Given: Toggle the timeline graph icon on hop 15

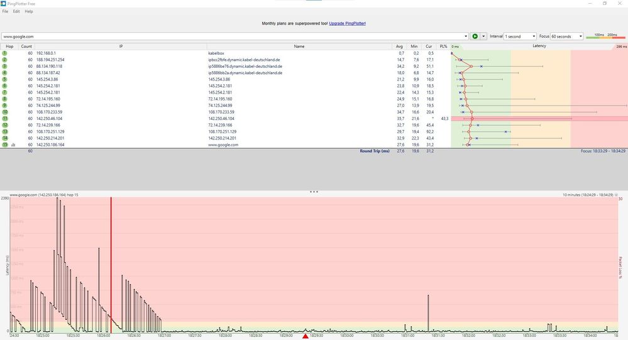Looking at the screenshot, I should tap(13, 145).
